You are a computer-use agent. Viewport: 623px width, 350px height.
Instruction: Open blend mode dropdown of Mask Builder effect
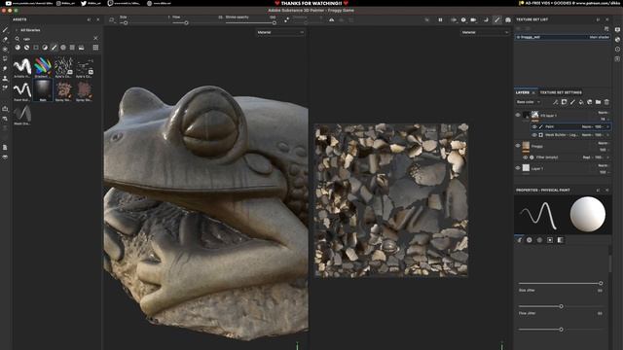click(588, 135)
